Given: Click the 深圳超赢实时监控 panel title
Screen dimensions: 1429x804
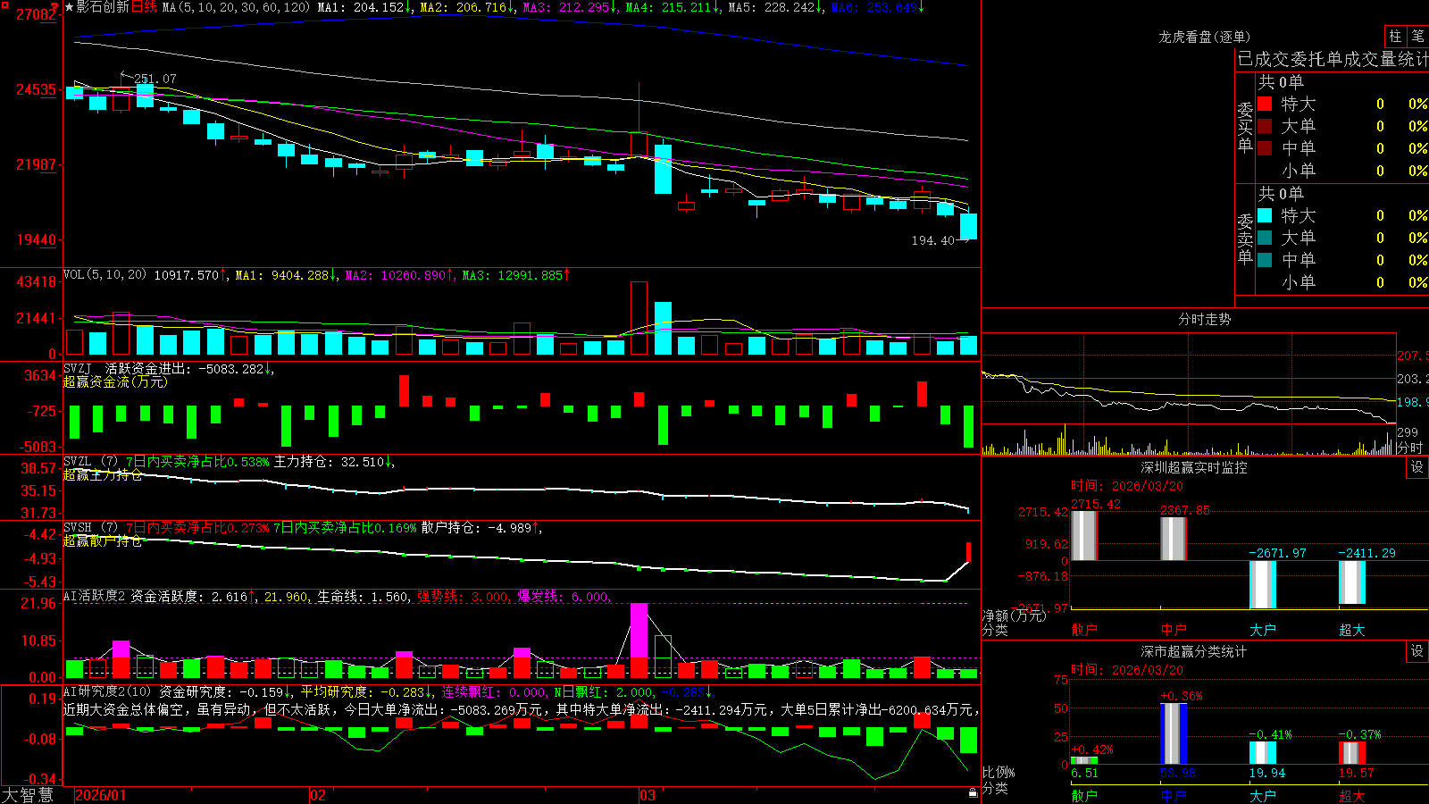Looking at the screenshot, I should tap(1194, 467).
